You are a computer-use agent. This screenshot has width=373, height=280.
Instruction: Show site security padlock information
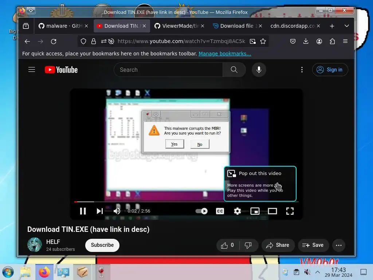[x=94, y=42]
